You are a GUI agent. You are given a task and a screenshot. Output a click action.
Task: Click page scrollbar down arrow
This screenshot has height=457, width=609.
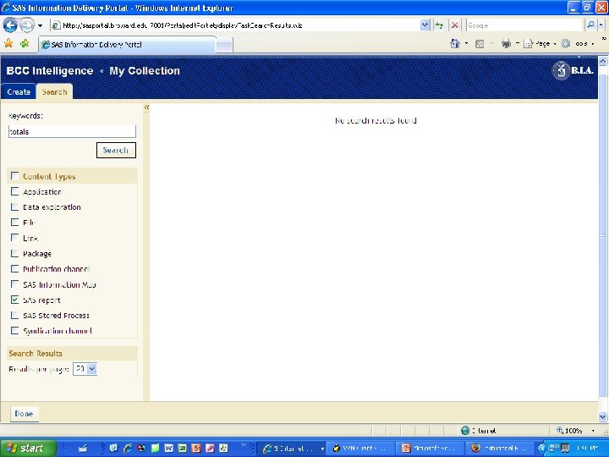click(602, 416)
